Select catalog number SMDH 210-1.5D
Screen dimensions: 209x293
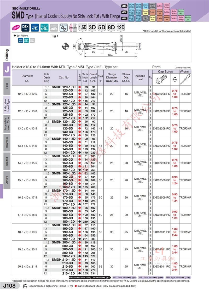click(64, 260)
